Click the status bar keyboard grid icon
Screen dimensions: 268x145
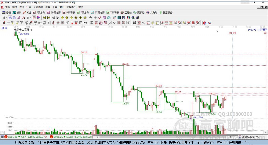tap(2, 137)
